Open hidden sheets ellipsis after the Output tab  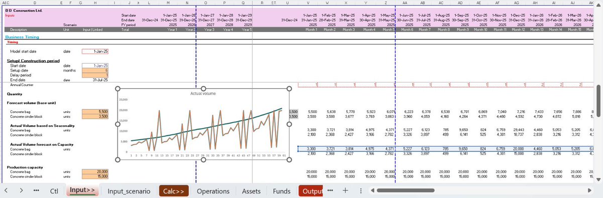coord(330,190)
